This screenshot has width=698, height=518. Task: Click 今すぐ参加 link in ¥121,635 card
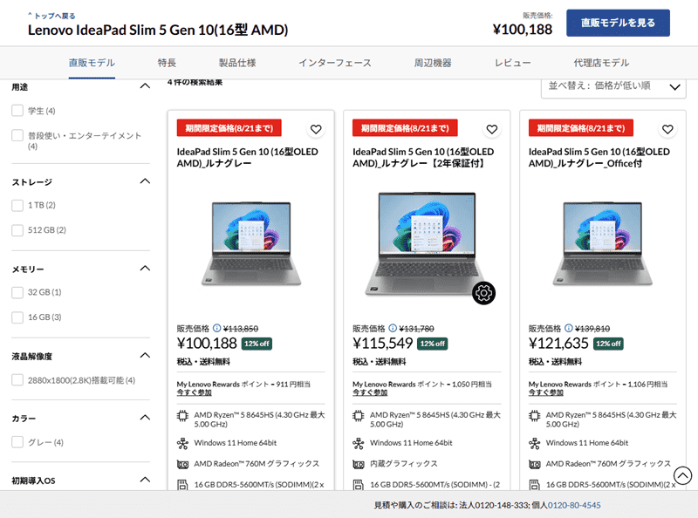point(546,392)
